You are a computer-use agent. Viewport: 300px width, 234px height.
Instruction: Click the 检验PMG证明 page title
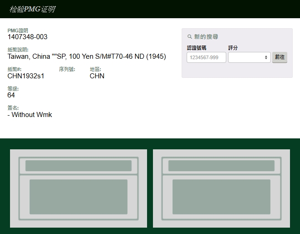(32, 9)
